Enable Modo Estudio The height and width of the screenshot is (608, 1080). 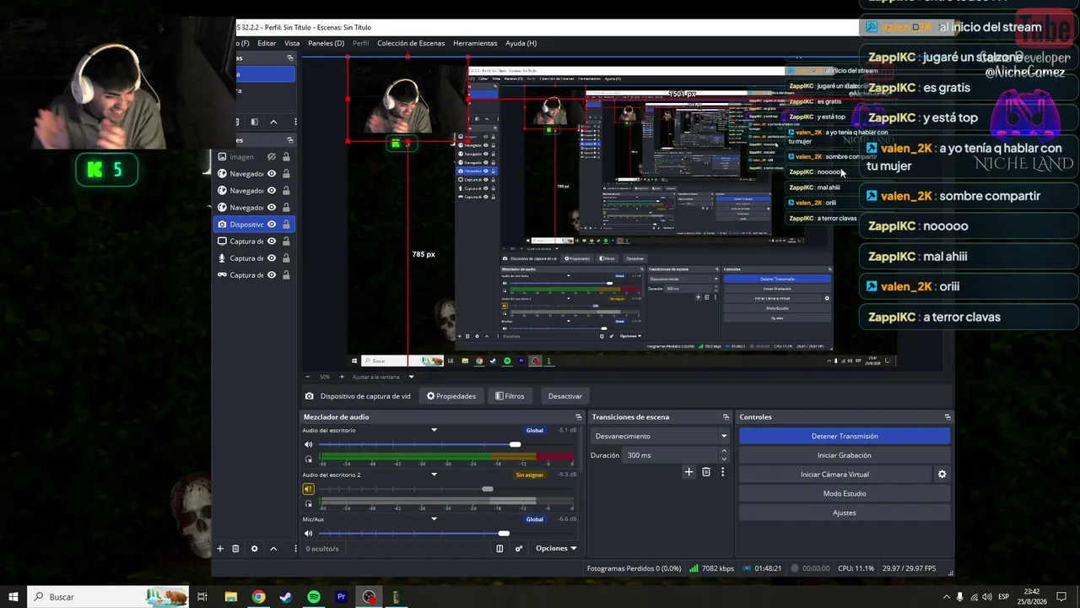845,494
